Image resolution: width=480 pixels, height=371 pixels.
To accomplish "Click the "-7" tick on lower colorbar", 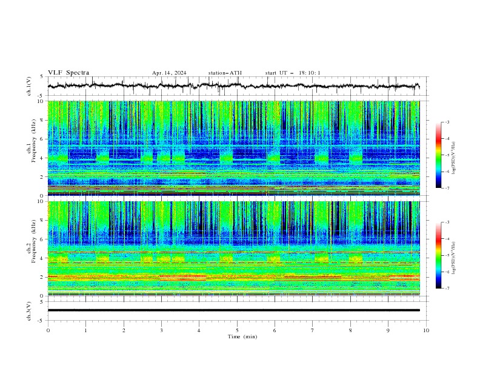I will [447, 288].
